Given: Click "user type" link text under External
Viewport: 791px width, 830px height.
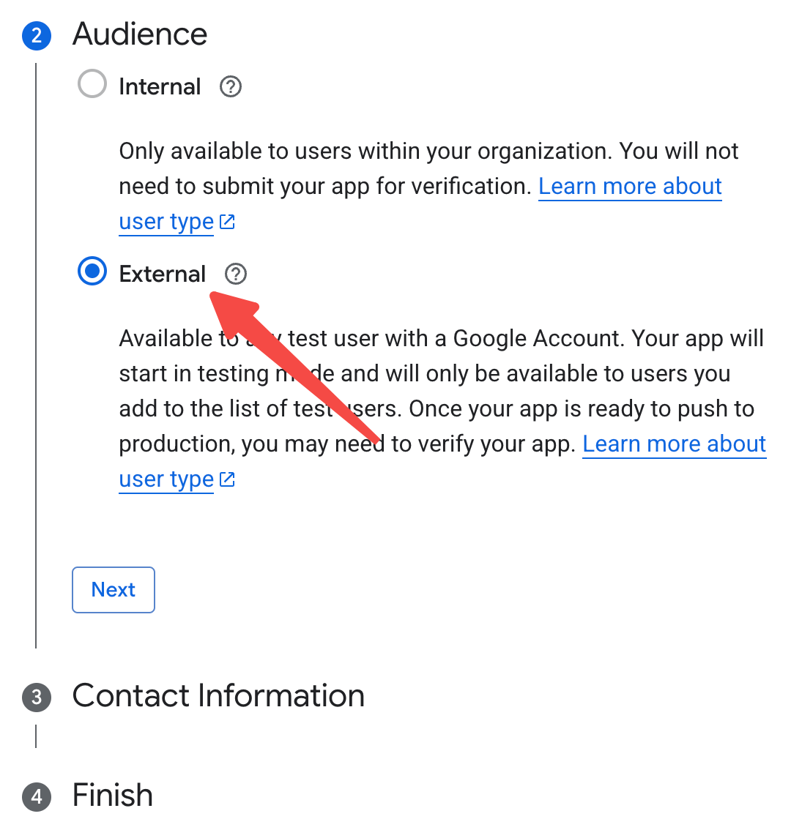Looking at the screenshot, I should click(166, 479).
